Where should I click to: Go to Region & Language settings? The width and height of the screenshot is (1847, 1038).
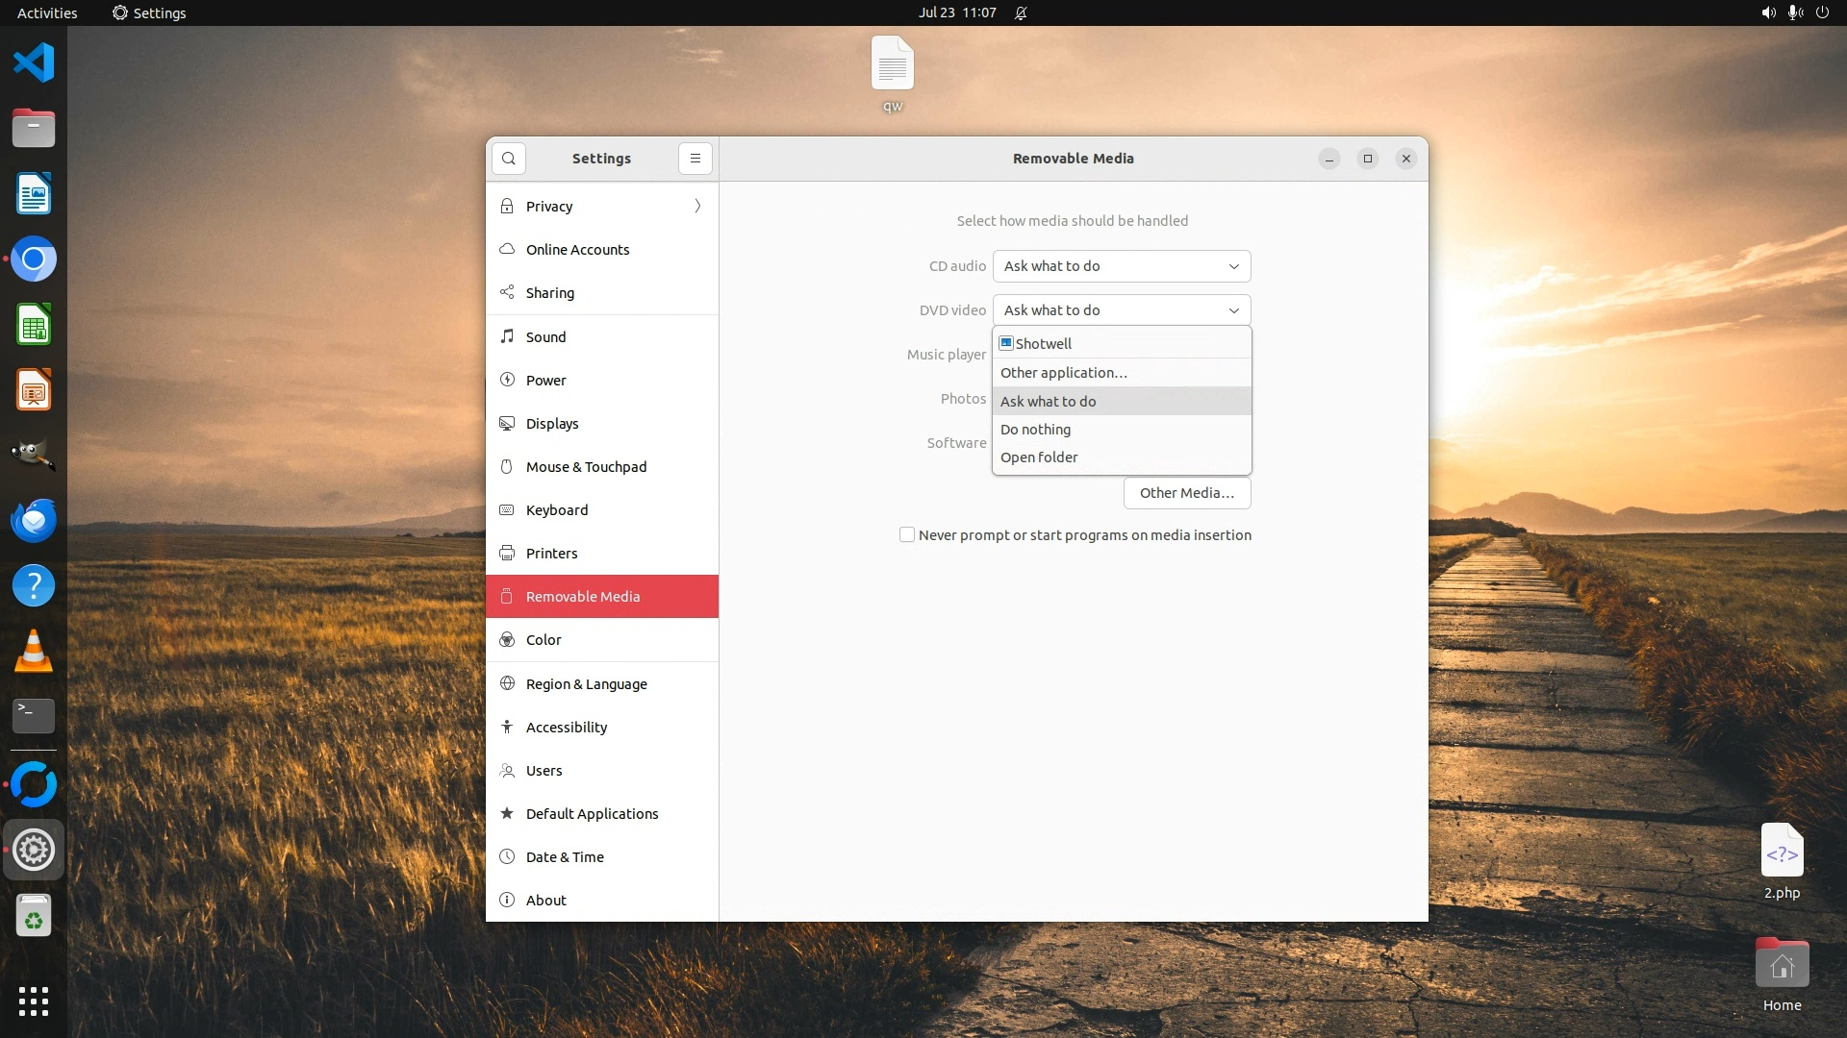(586, 683)
